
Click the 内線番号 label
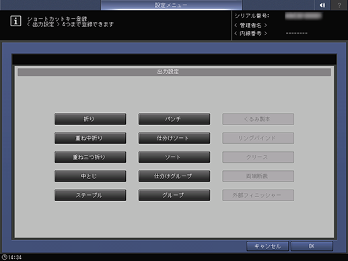(250, 34)
